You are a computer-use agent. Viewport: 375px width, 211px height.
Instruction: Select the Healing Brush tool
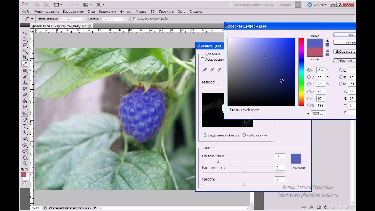pyautogui.click(x=25, y=71)
